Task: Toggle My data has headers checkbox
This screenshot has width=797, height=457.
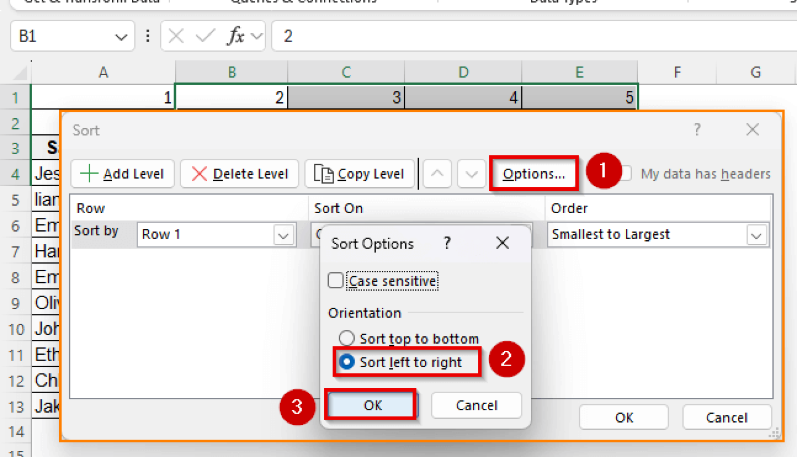Action: 626,173
